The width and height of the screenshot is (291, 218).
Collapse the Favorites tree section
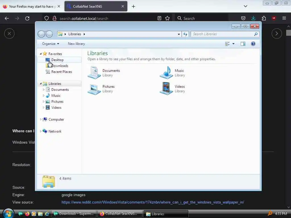pyautogui.click(x=41, y=54)
